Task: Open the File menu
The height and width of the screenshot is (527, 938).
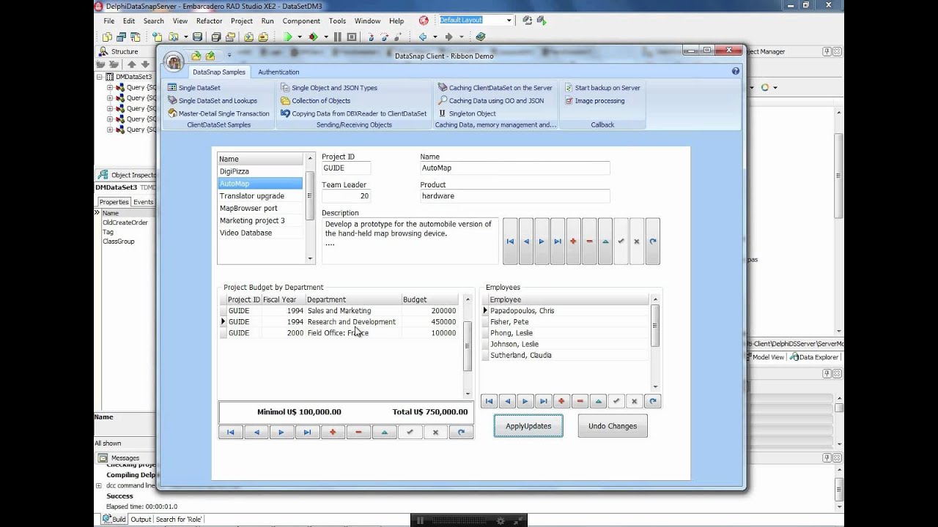Action: [x=108, y=21]
